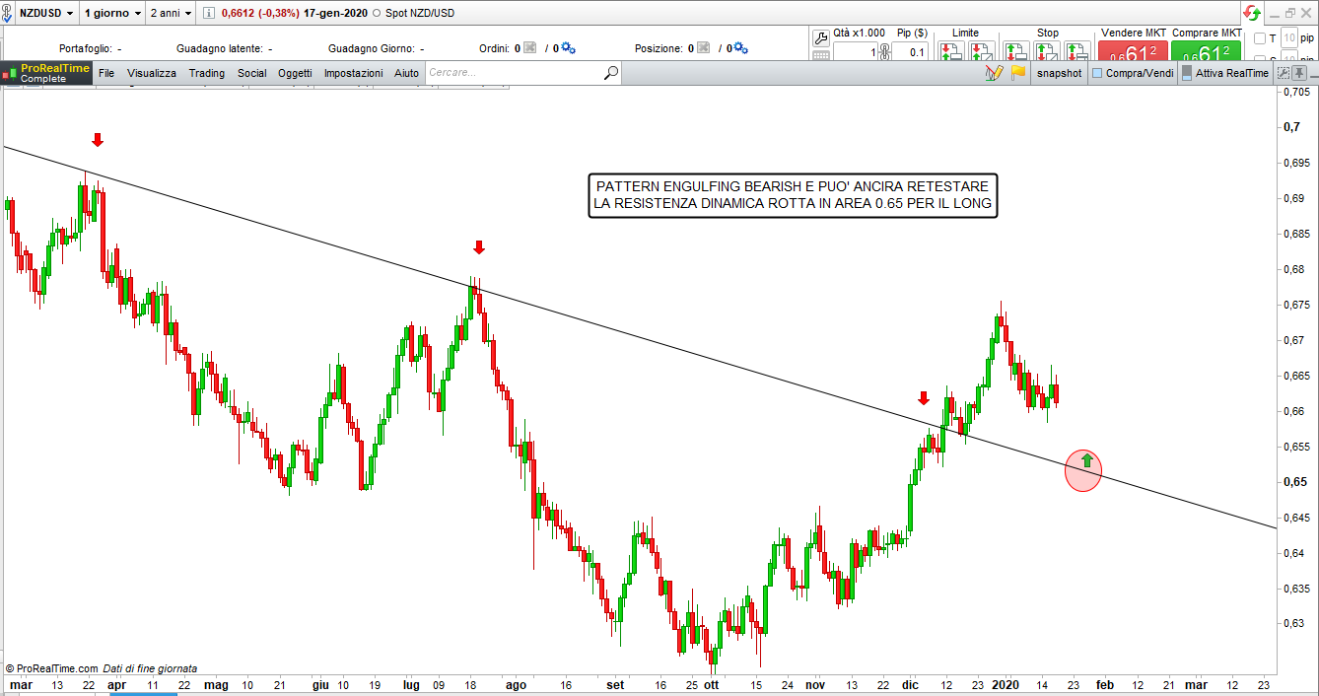This screenshot has height=696, width=1319.
Task: Click the magnifying glass search icon
Action: pyautogui.click(x=611, y=72)
